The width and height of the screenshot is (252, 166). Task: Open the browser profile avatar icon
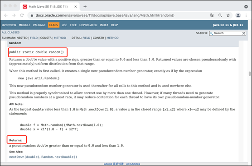238,15
